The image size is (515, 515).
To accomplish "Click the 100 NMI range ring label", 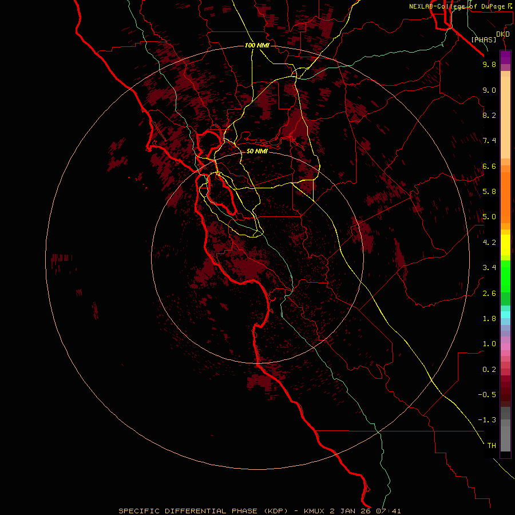I will click(x=257, y=45).
